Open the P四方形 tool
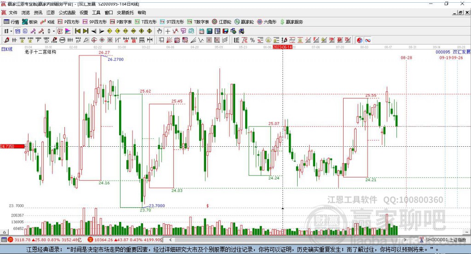 [x=69, y=22]
